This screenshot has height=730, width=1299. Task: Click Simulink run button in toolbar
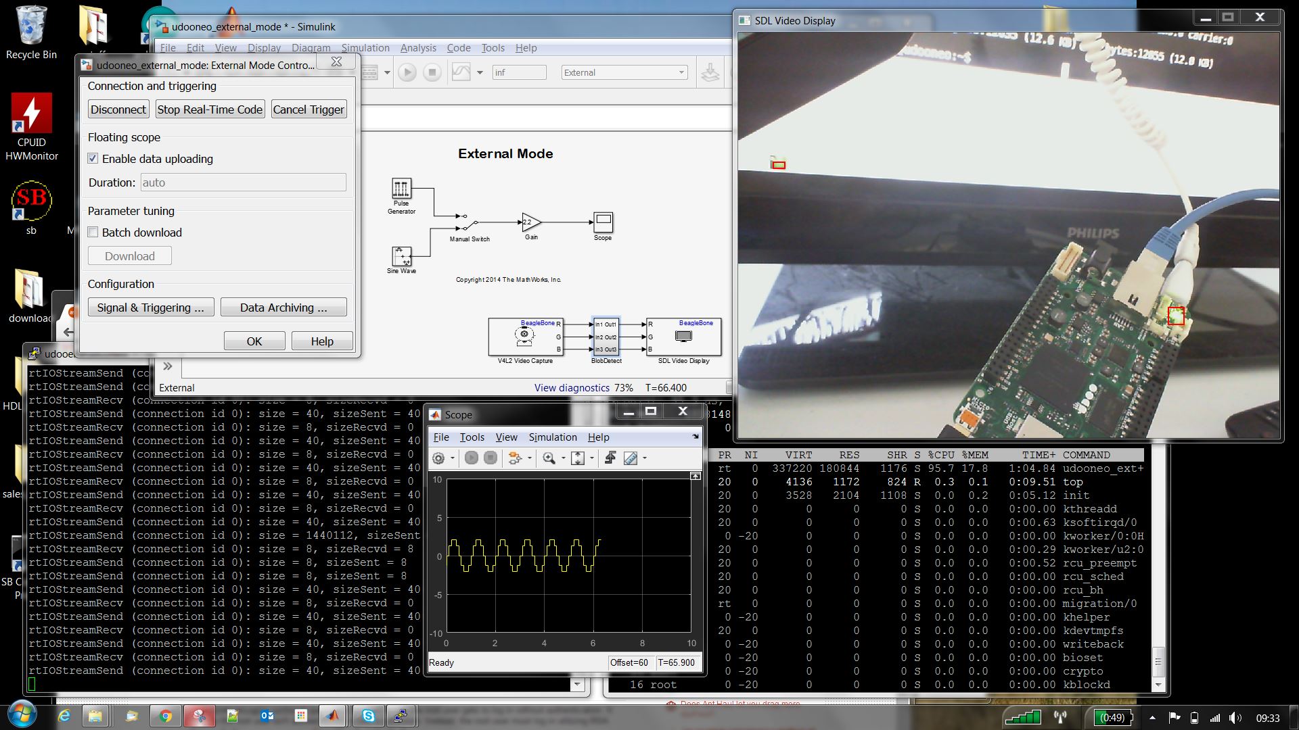407,72
